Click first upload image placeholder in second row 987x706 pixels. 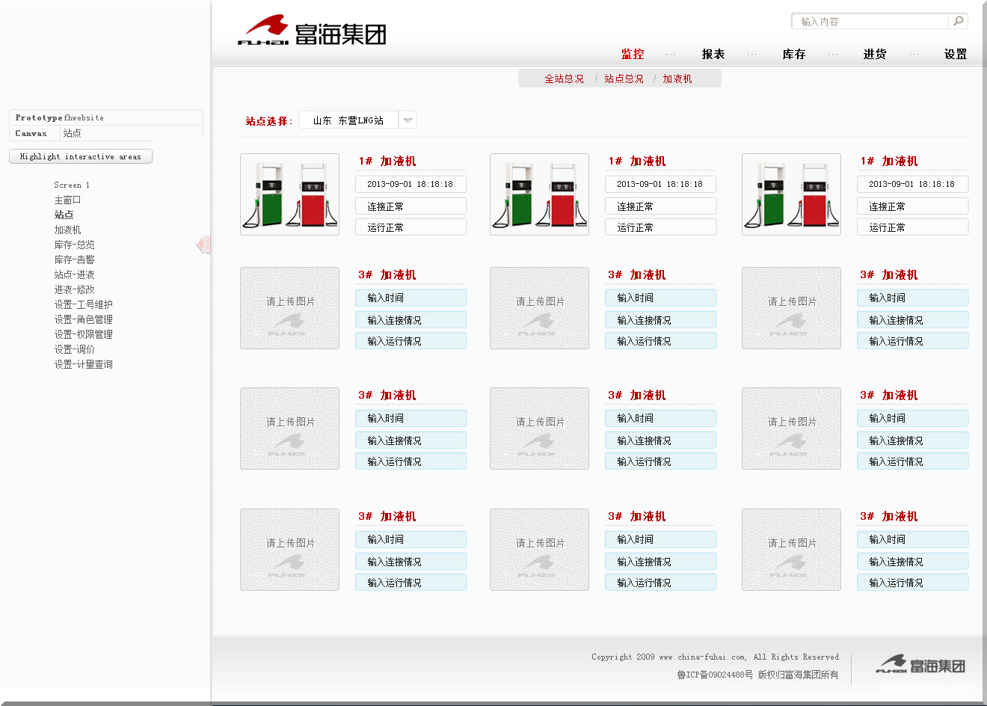coord(289,308)
